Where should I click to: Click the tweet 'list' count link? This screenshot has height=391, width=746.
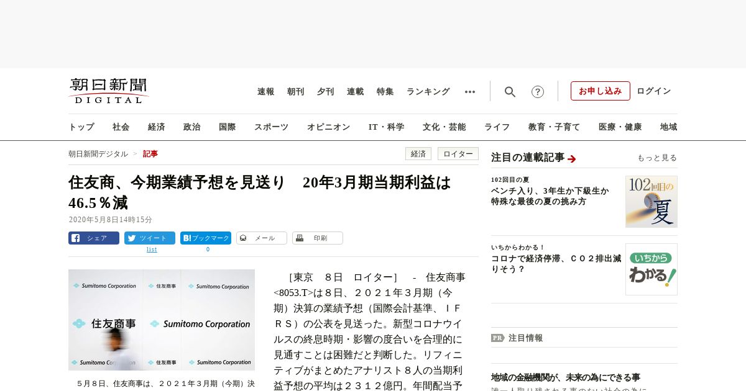(x=152, y=249)
